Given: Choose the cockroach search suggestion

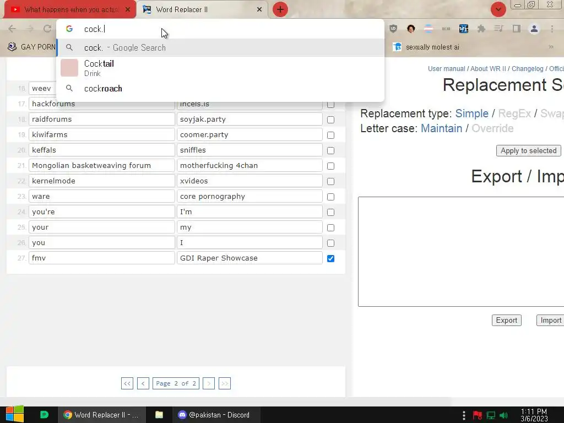Looking at the screenshot, I should [x=220, y=89].
